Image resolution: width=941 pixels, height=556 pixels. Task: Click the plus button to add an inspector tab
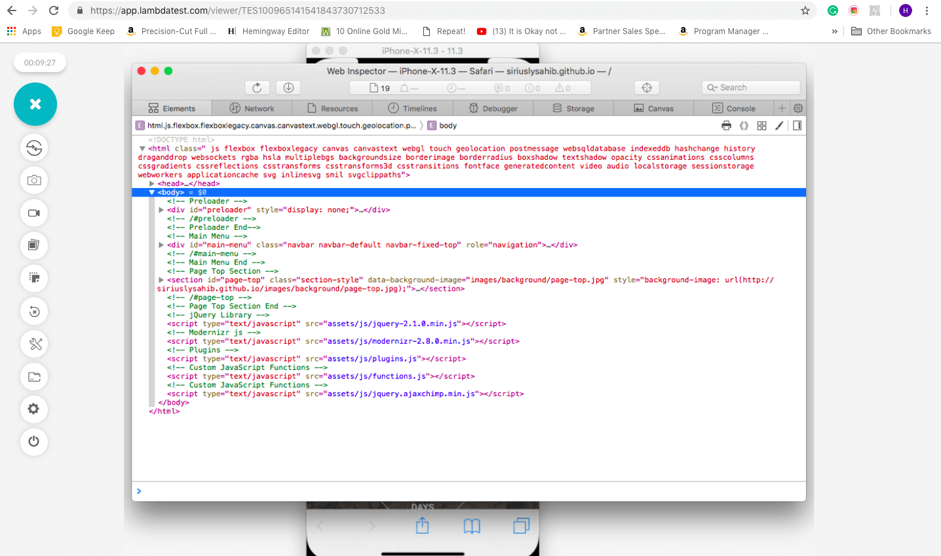coord(781,108)
